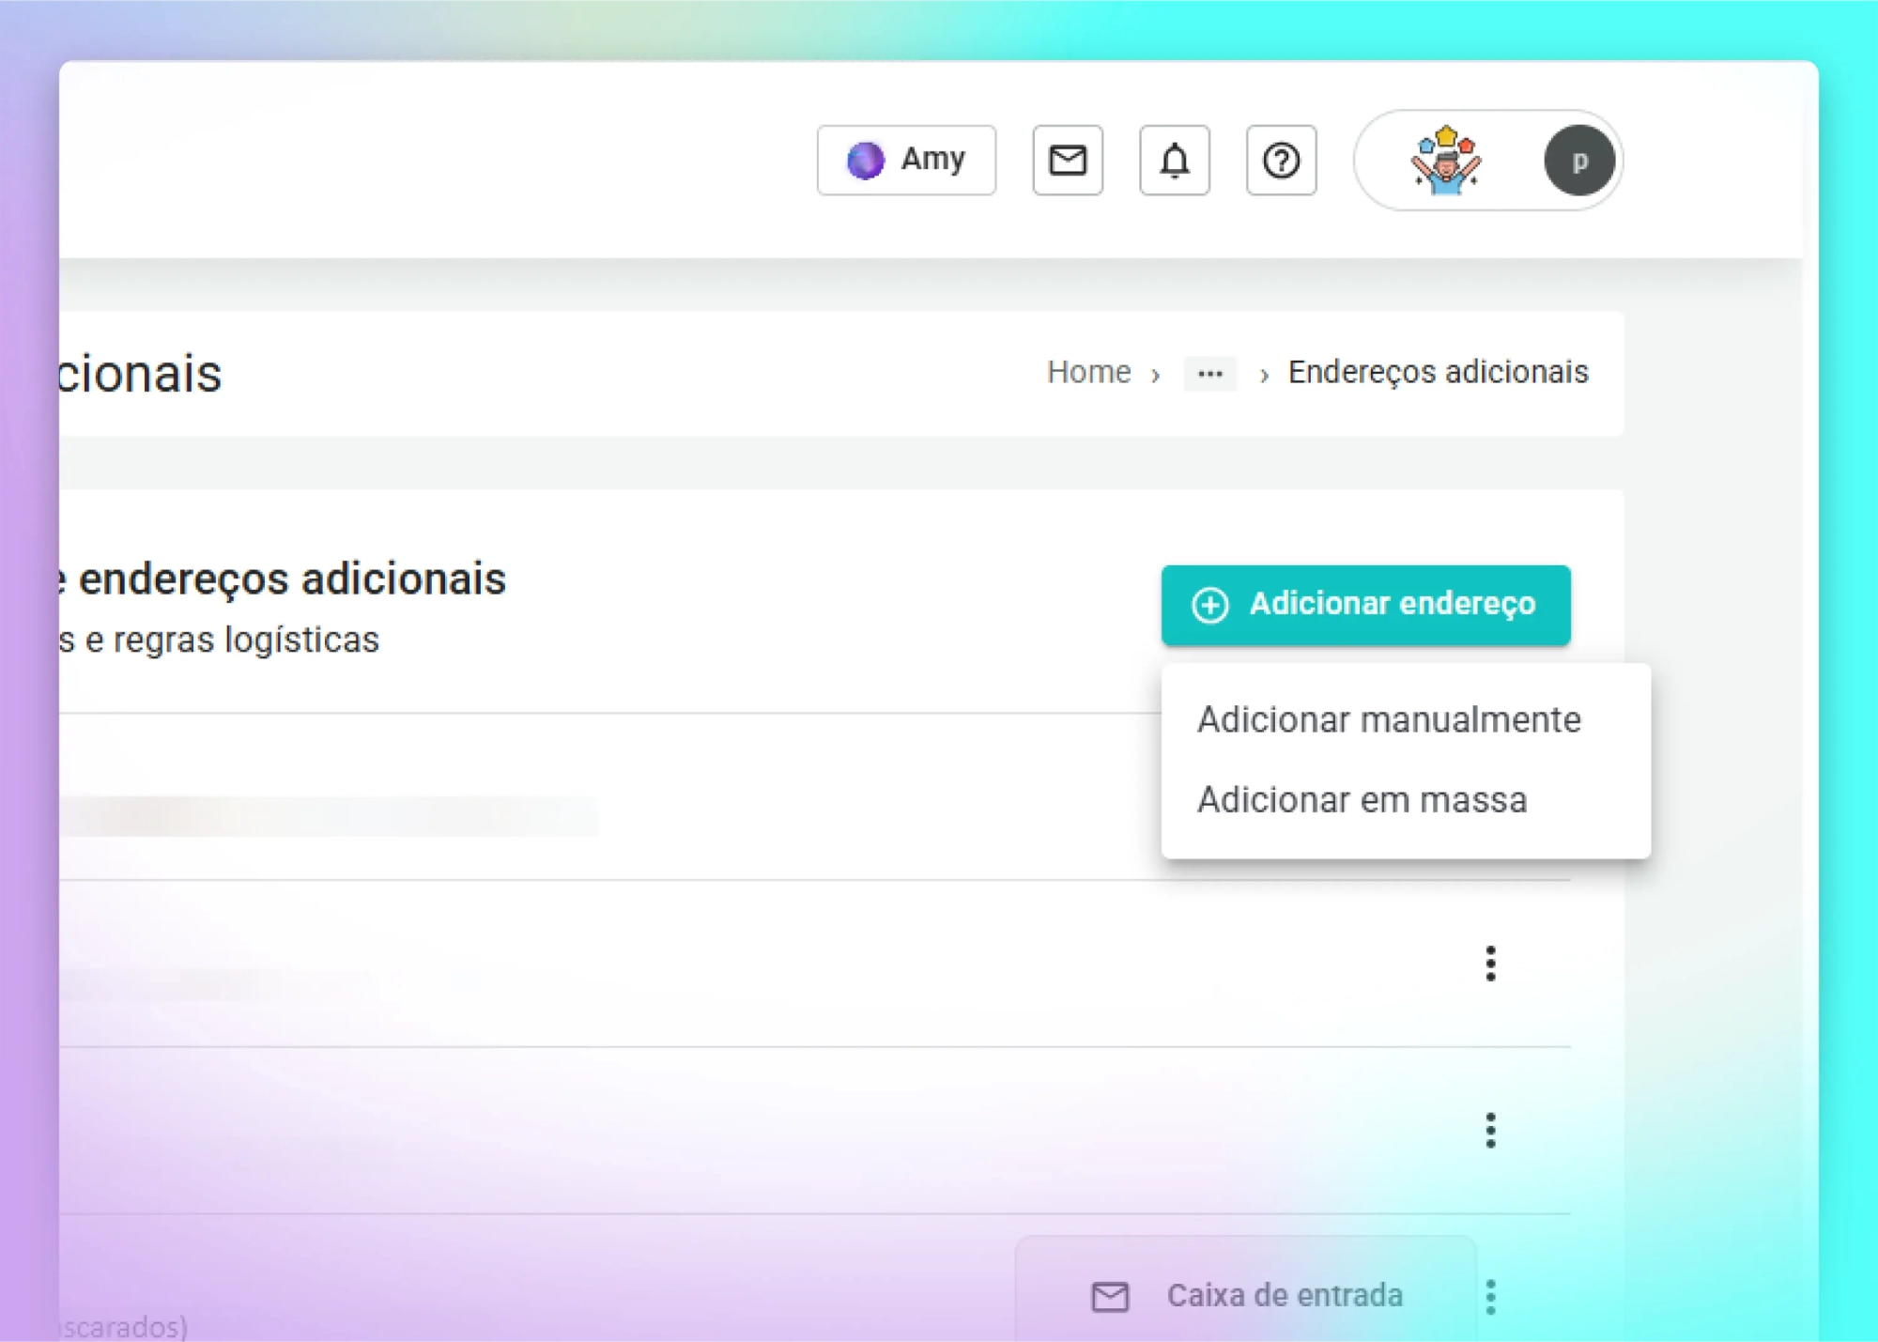This screenshot has width=1878, height=1342.
Task: Open the notifications bell icon
Action: [1174, 160]
